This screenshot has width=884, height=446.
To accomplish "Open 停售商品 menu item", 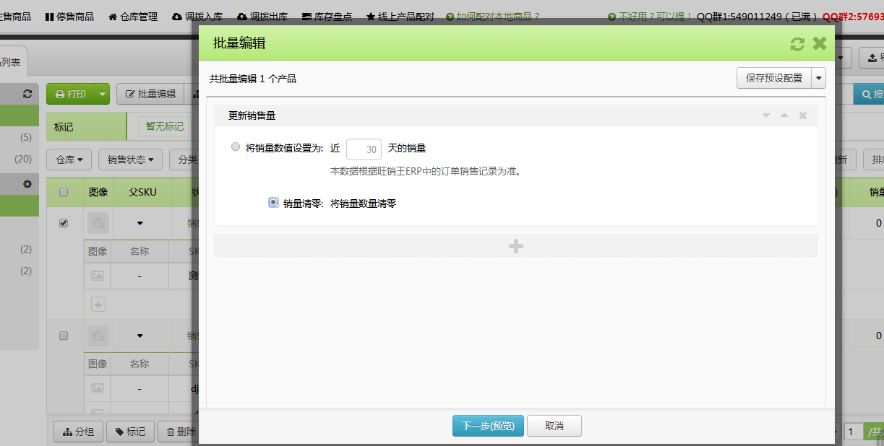I will click(x=69, y=16).
